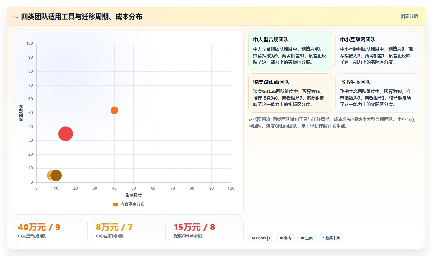Click the 表格 tag

285,238
